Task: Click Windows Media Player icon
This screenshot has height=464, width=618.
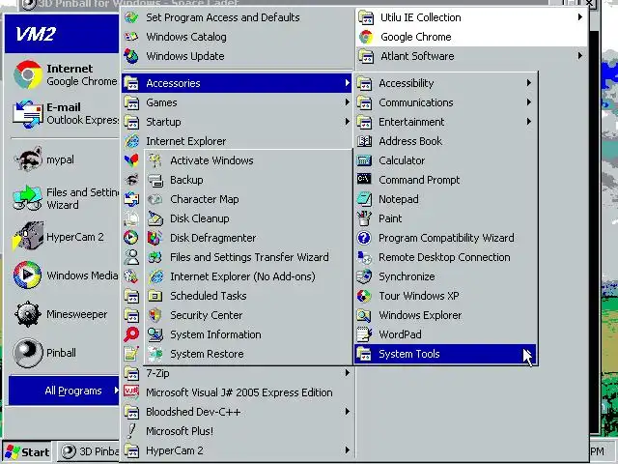Action: pyautogui.click(x=28, y=275)
